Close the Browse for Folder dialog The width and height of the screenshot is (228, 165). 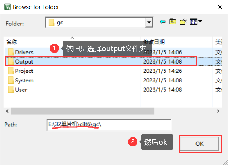pos(220,7)
